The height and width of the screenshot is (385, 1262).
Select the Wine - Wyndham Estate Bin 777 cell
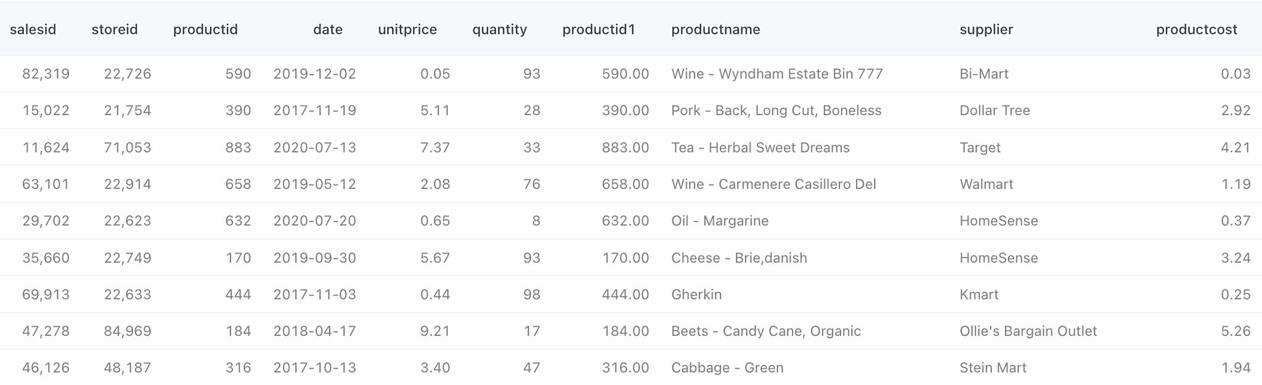pyautogui.click(x=777, y=74)
